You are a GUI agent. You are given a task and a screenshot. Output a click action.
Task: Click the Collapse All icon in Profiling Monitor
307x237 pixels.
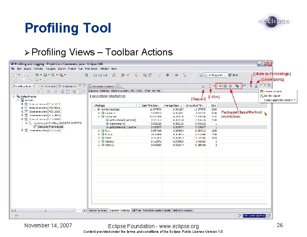pyautogui.click(x=74, y=91)
